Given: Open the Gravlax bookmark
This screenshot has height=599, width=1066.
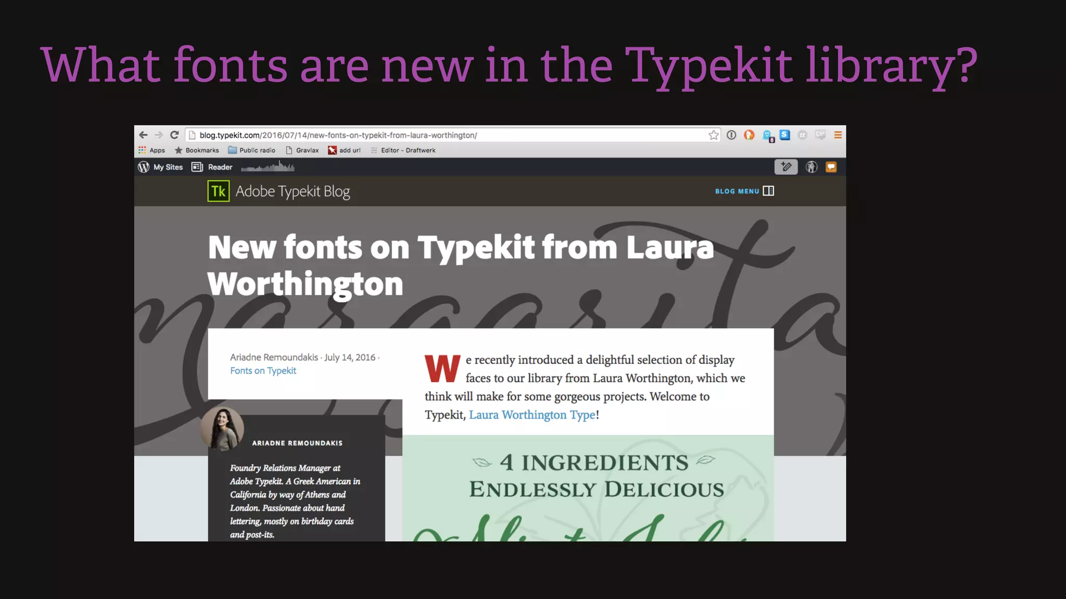Looking at the screenshot, I should 302,150.
